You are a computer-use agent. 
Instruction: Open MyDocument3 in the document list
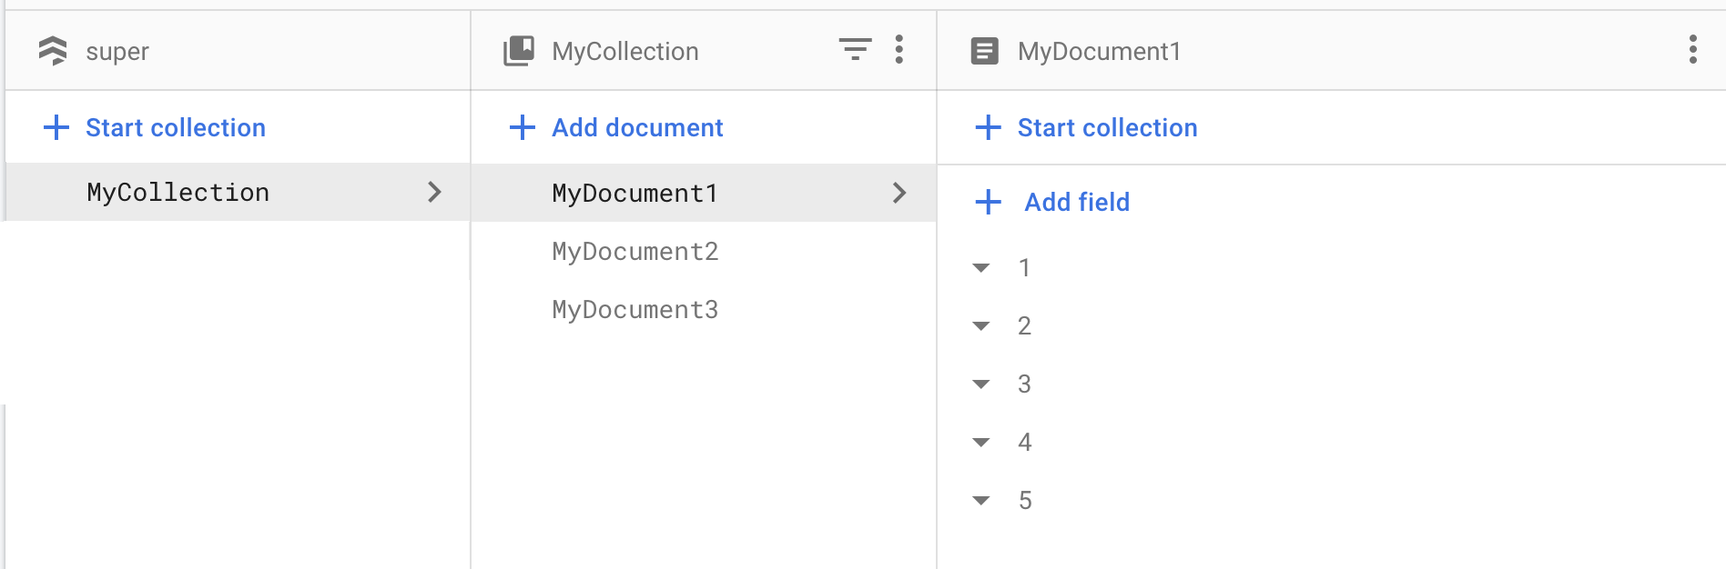click(x=635, y=309)
